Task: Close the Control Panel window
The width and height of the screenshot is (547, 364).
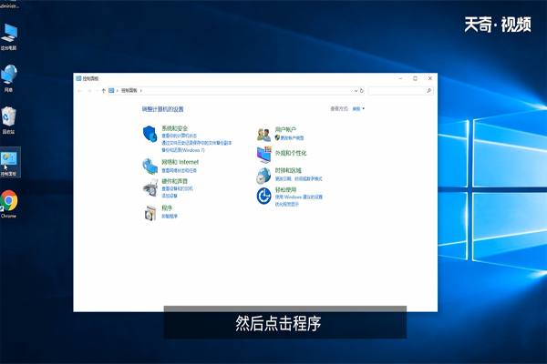Action: pos(430,79)
